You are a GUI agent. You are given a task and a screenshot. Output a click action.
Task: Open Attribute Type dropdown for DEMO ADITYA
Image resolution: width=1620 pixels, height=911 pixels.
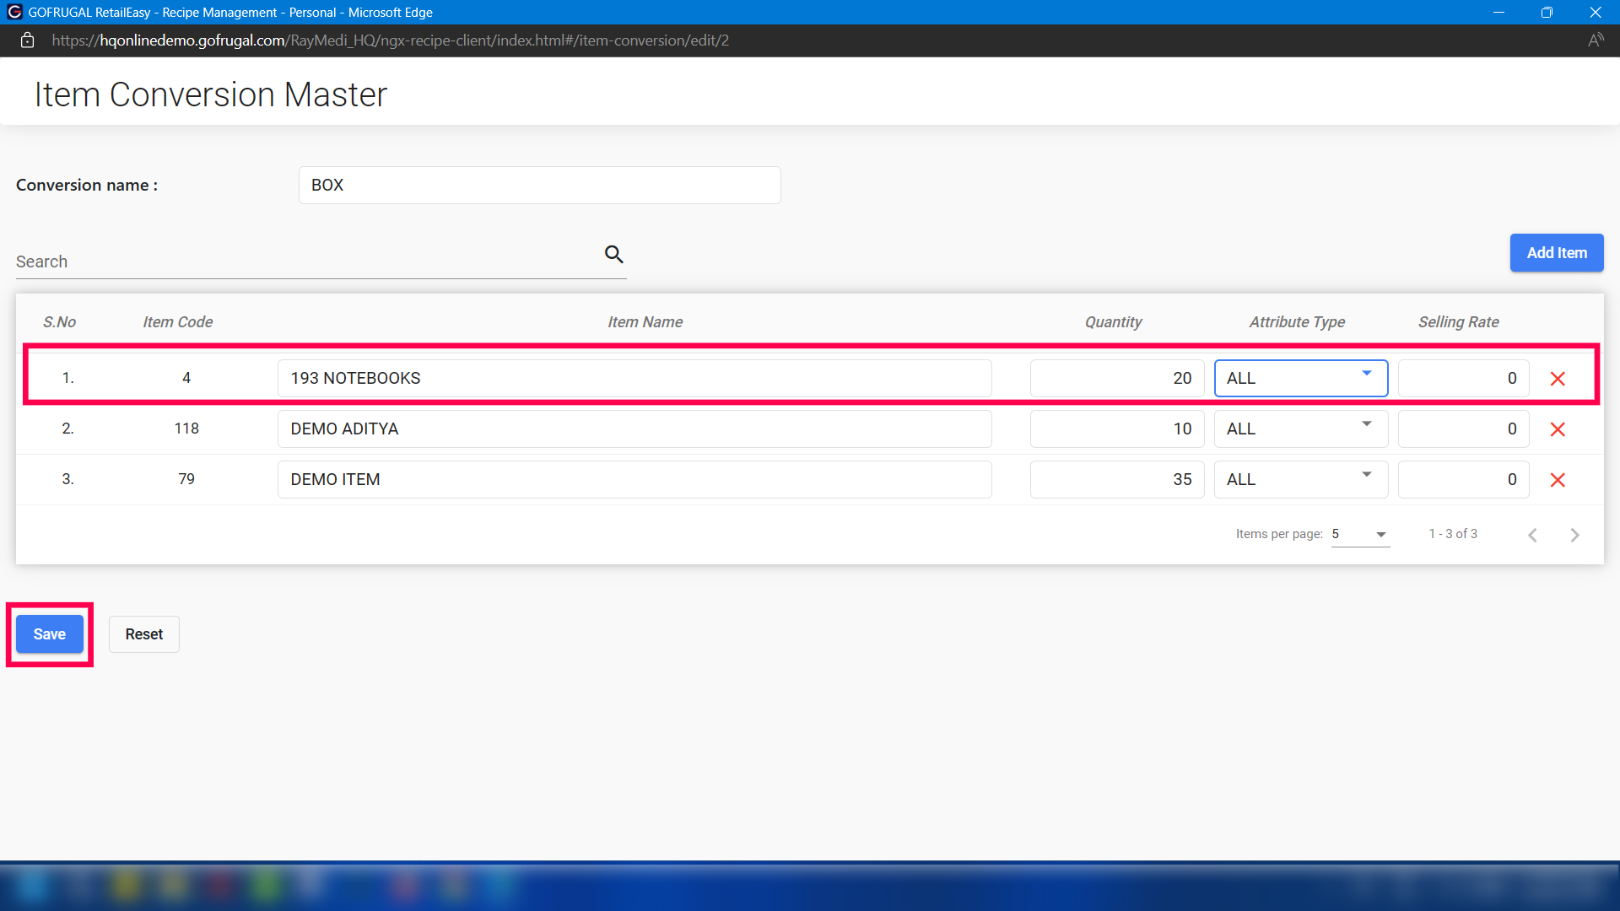click(x=1300, y=429)
